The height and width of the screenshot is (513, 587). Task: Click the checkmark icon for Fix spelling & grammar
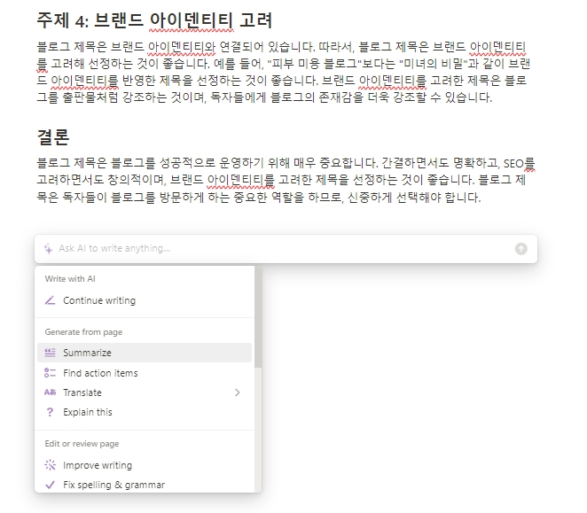click(x=50, y=485)
